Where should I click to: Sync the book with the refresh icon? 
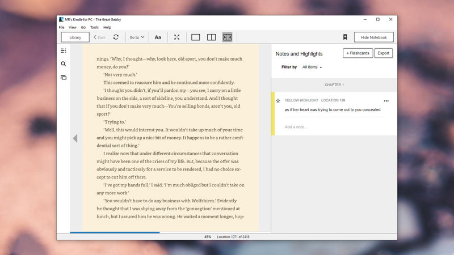pyautogui.click(x=116, y=37)
